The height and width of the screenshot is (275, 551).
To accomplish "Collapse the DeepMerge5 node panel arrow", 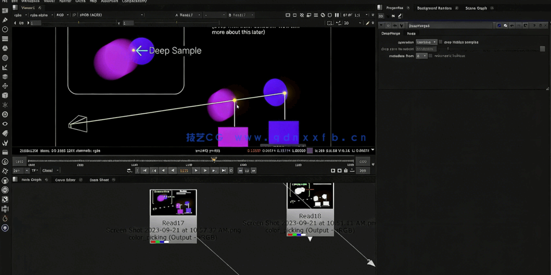I will tap(381, 26).
